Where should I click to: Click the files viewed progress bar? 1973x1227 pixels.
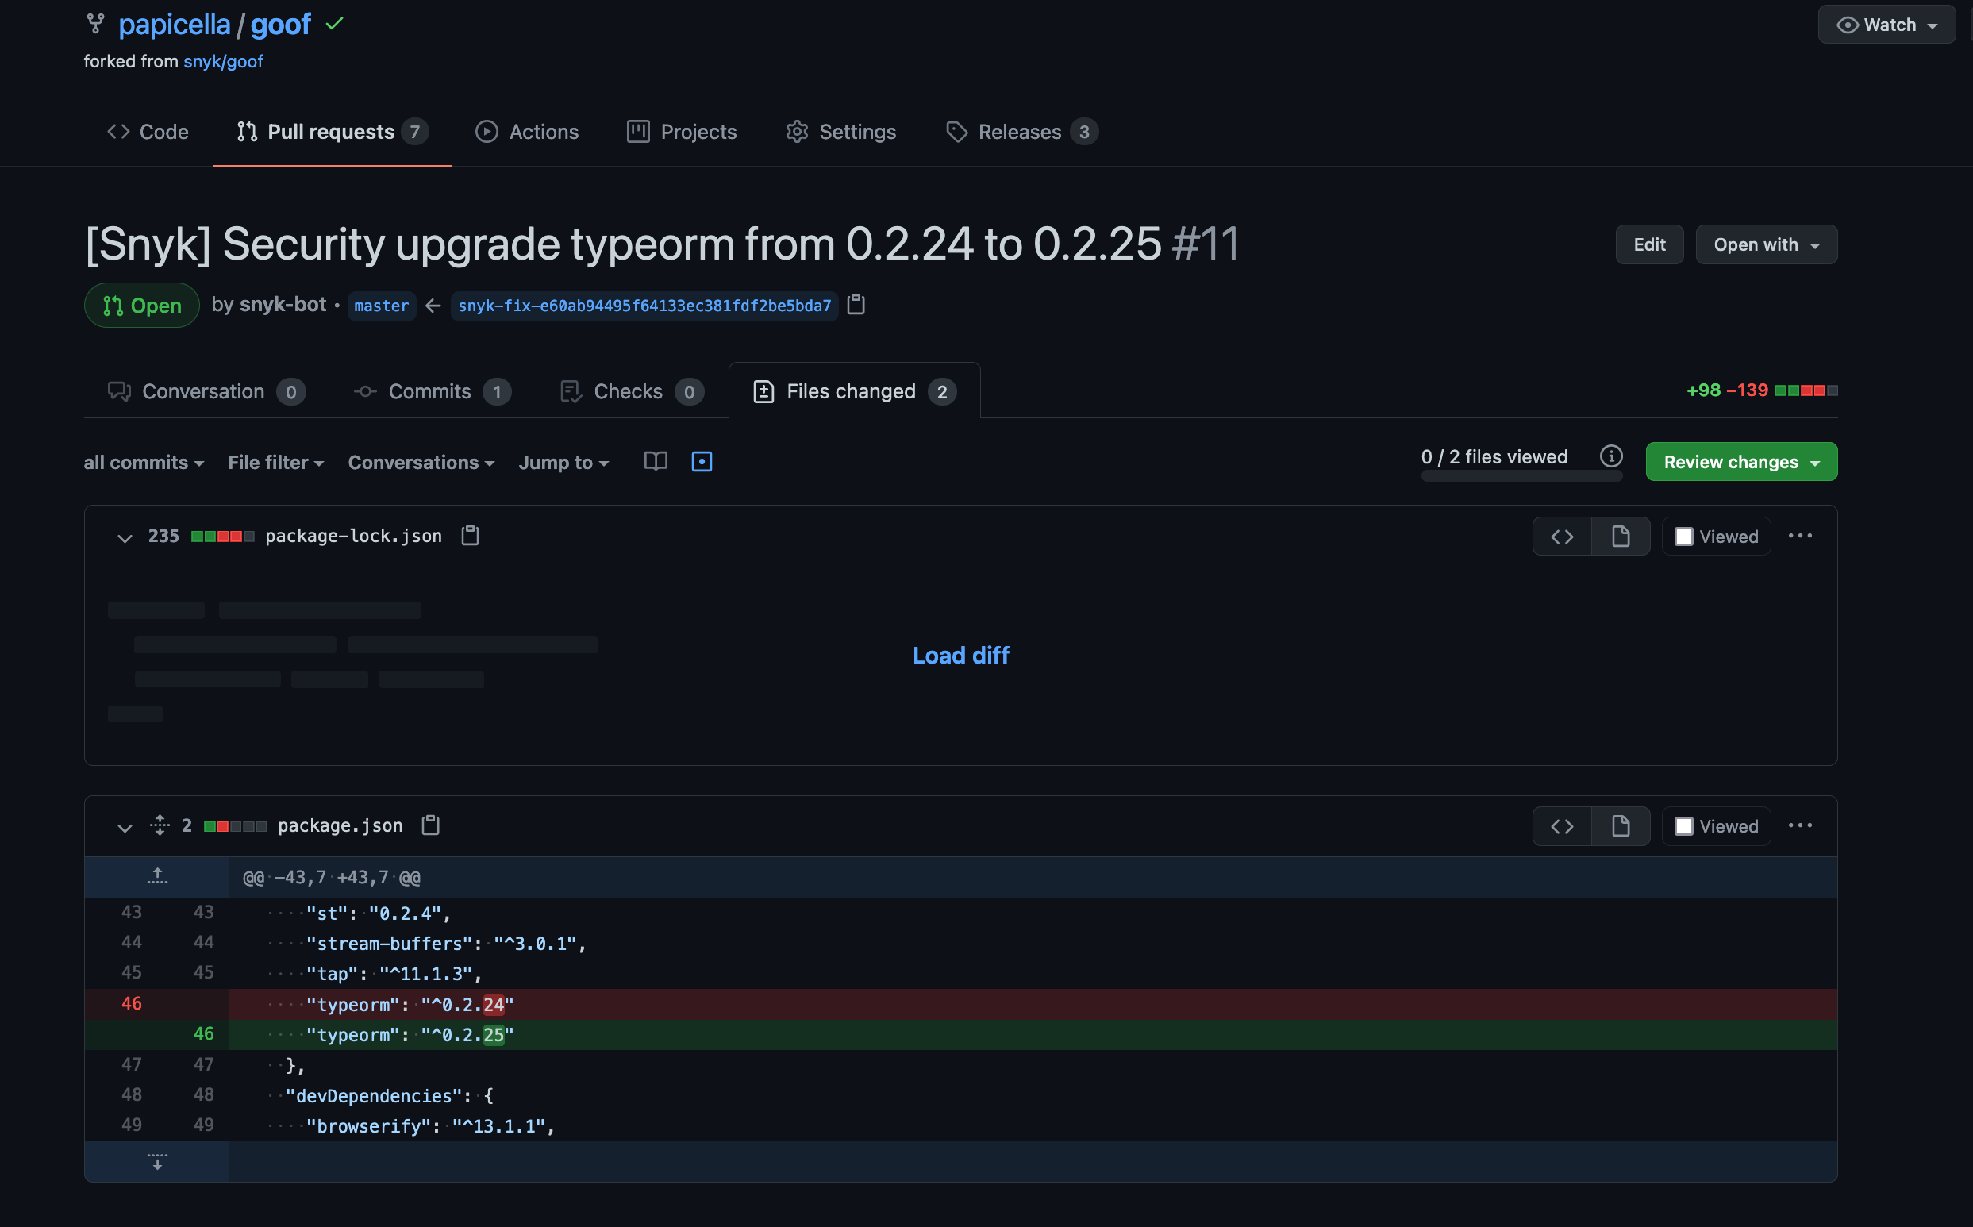[1521, 477]
